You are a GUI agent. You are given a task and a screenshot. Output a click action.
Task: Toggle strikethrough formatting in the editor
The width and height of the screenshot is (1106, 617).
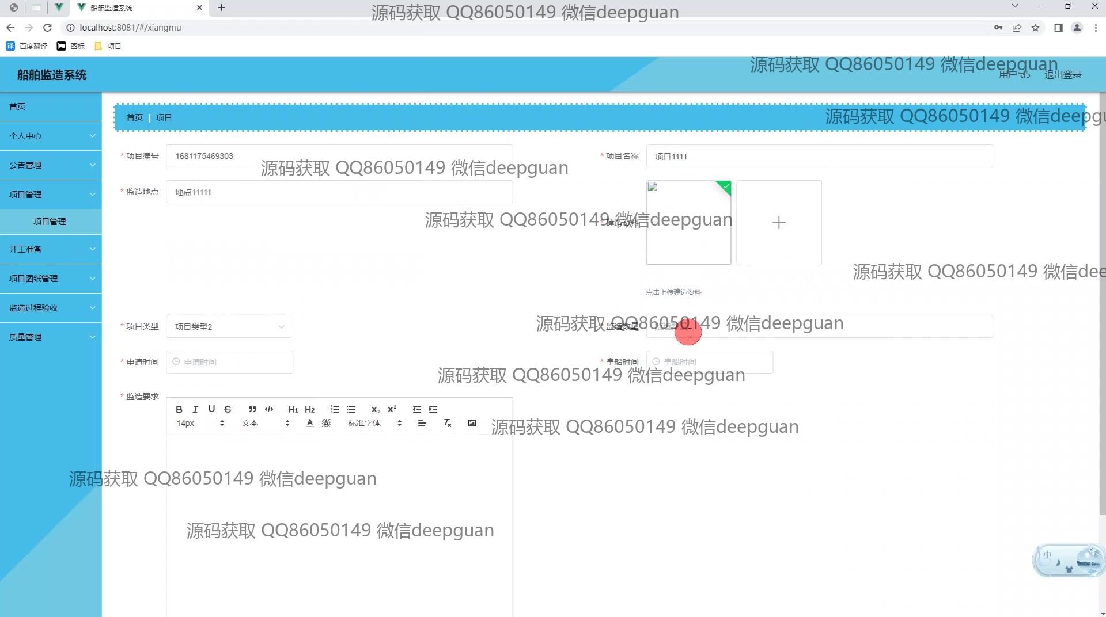228,409
